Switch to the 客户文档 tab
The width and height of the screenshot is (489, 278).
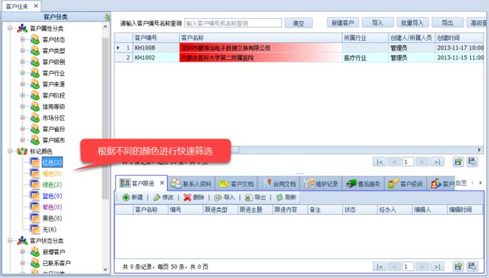236,184
